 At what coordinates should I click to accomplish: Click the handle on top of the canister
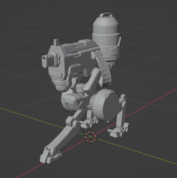click(106, 16)
